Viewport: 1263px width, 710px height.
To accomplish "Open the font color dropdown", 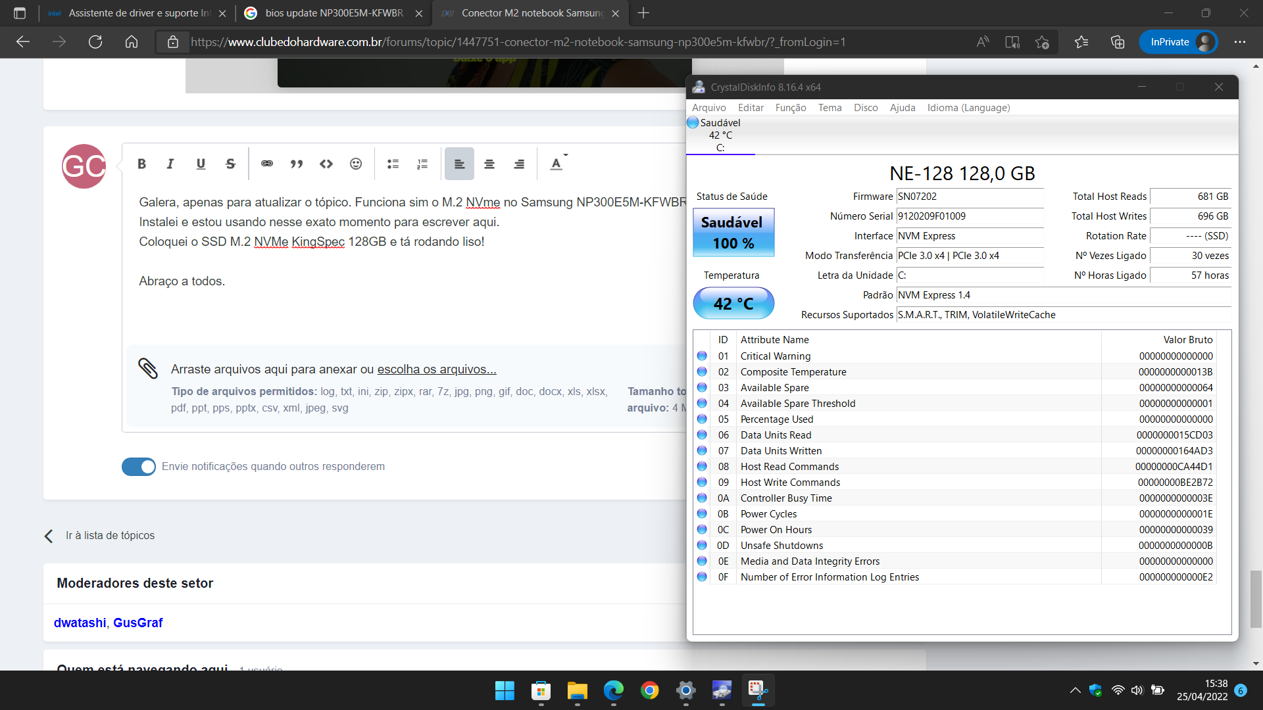I will (558, 164).
